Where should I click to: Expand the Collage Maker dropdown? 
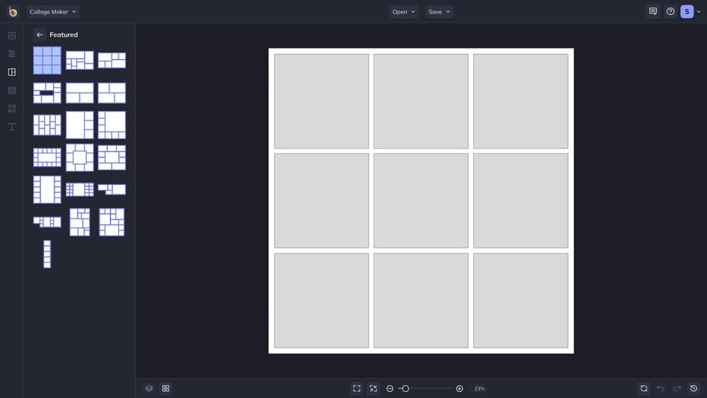point(52,12)
